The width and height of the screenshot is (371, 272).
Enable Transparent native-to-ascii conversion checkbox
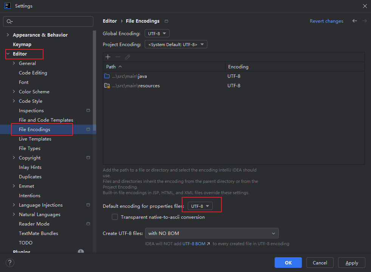115,217
